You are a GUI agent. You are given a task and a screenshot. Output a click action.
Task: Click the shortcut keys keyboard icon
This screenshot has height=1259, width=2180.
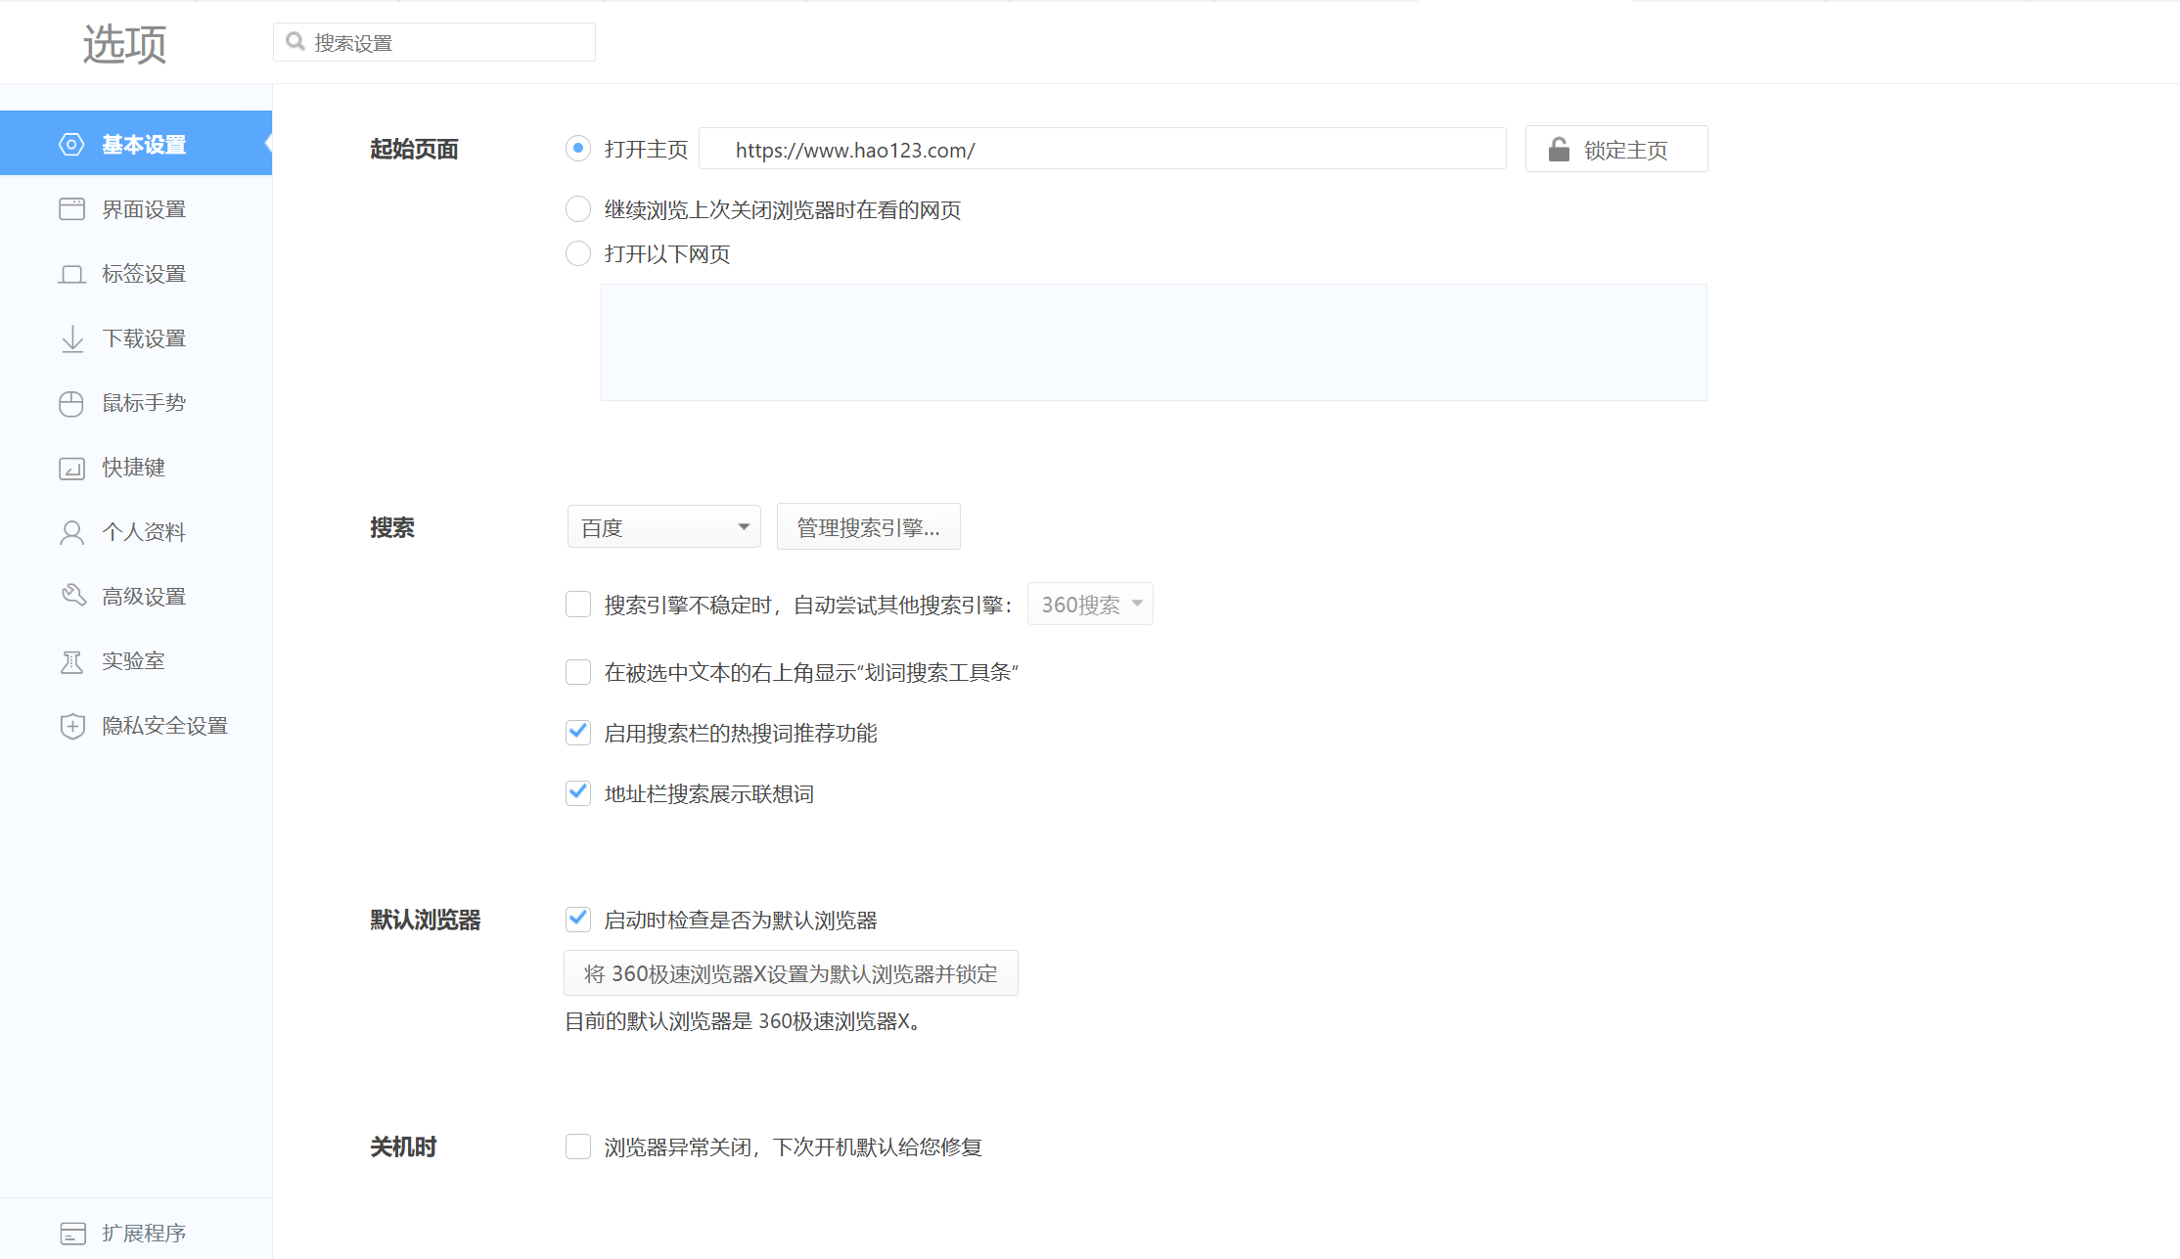(71, 468)
